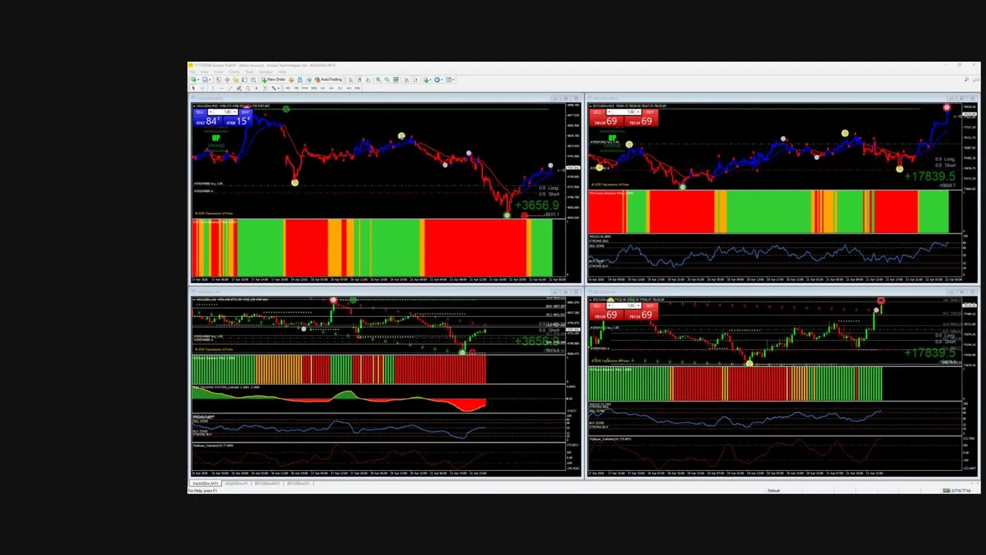This screenshot has height=555, width=986.
Task: Open the Navigator panel icon
Action: click(x=236, y=79)
